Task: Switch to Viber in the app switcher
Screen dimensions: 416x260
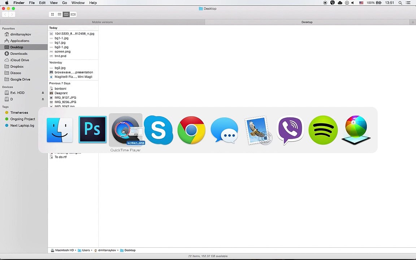Action: point(290,130)
